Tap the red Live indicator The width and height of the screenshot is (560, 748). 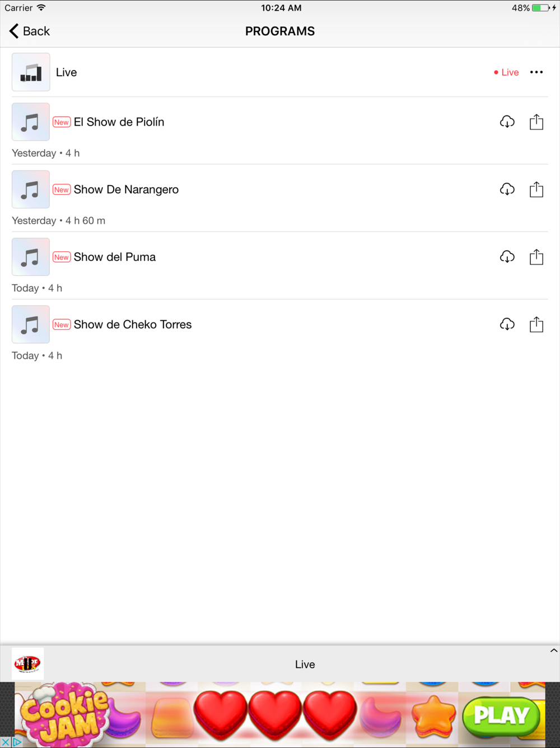click(506, 72)
